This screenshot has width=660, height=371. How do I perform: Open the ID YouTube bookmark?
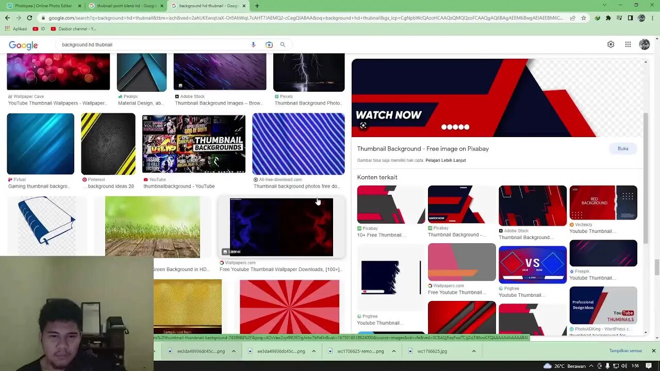tap(39, 29)
